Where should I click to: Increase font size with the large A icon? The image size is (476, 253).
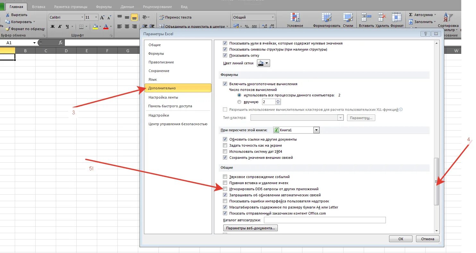tap(102, 18)
